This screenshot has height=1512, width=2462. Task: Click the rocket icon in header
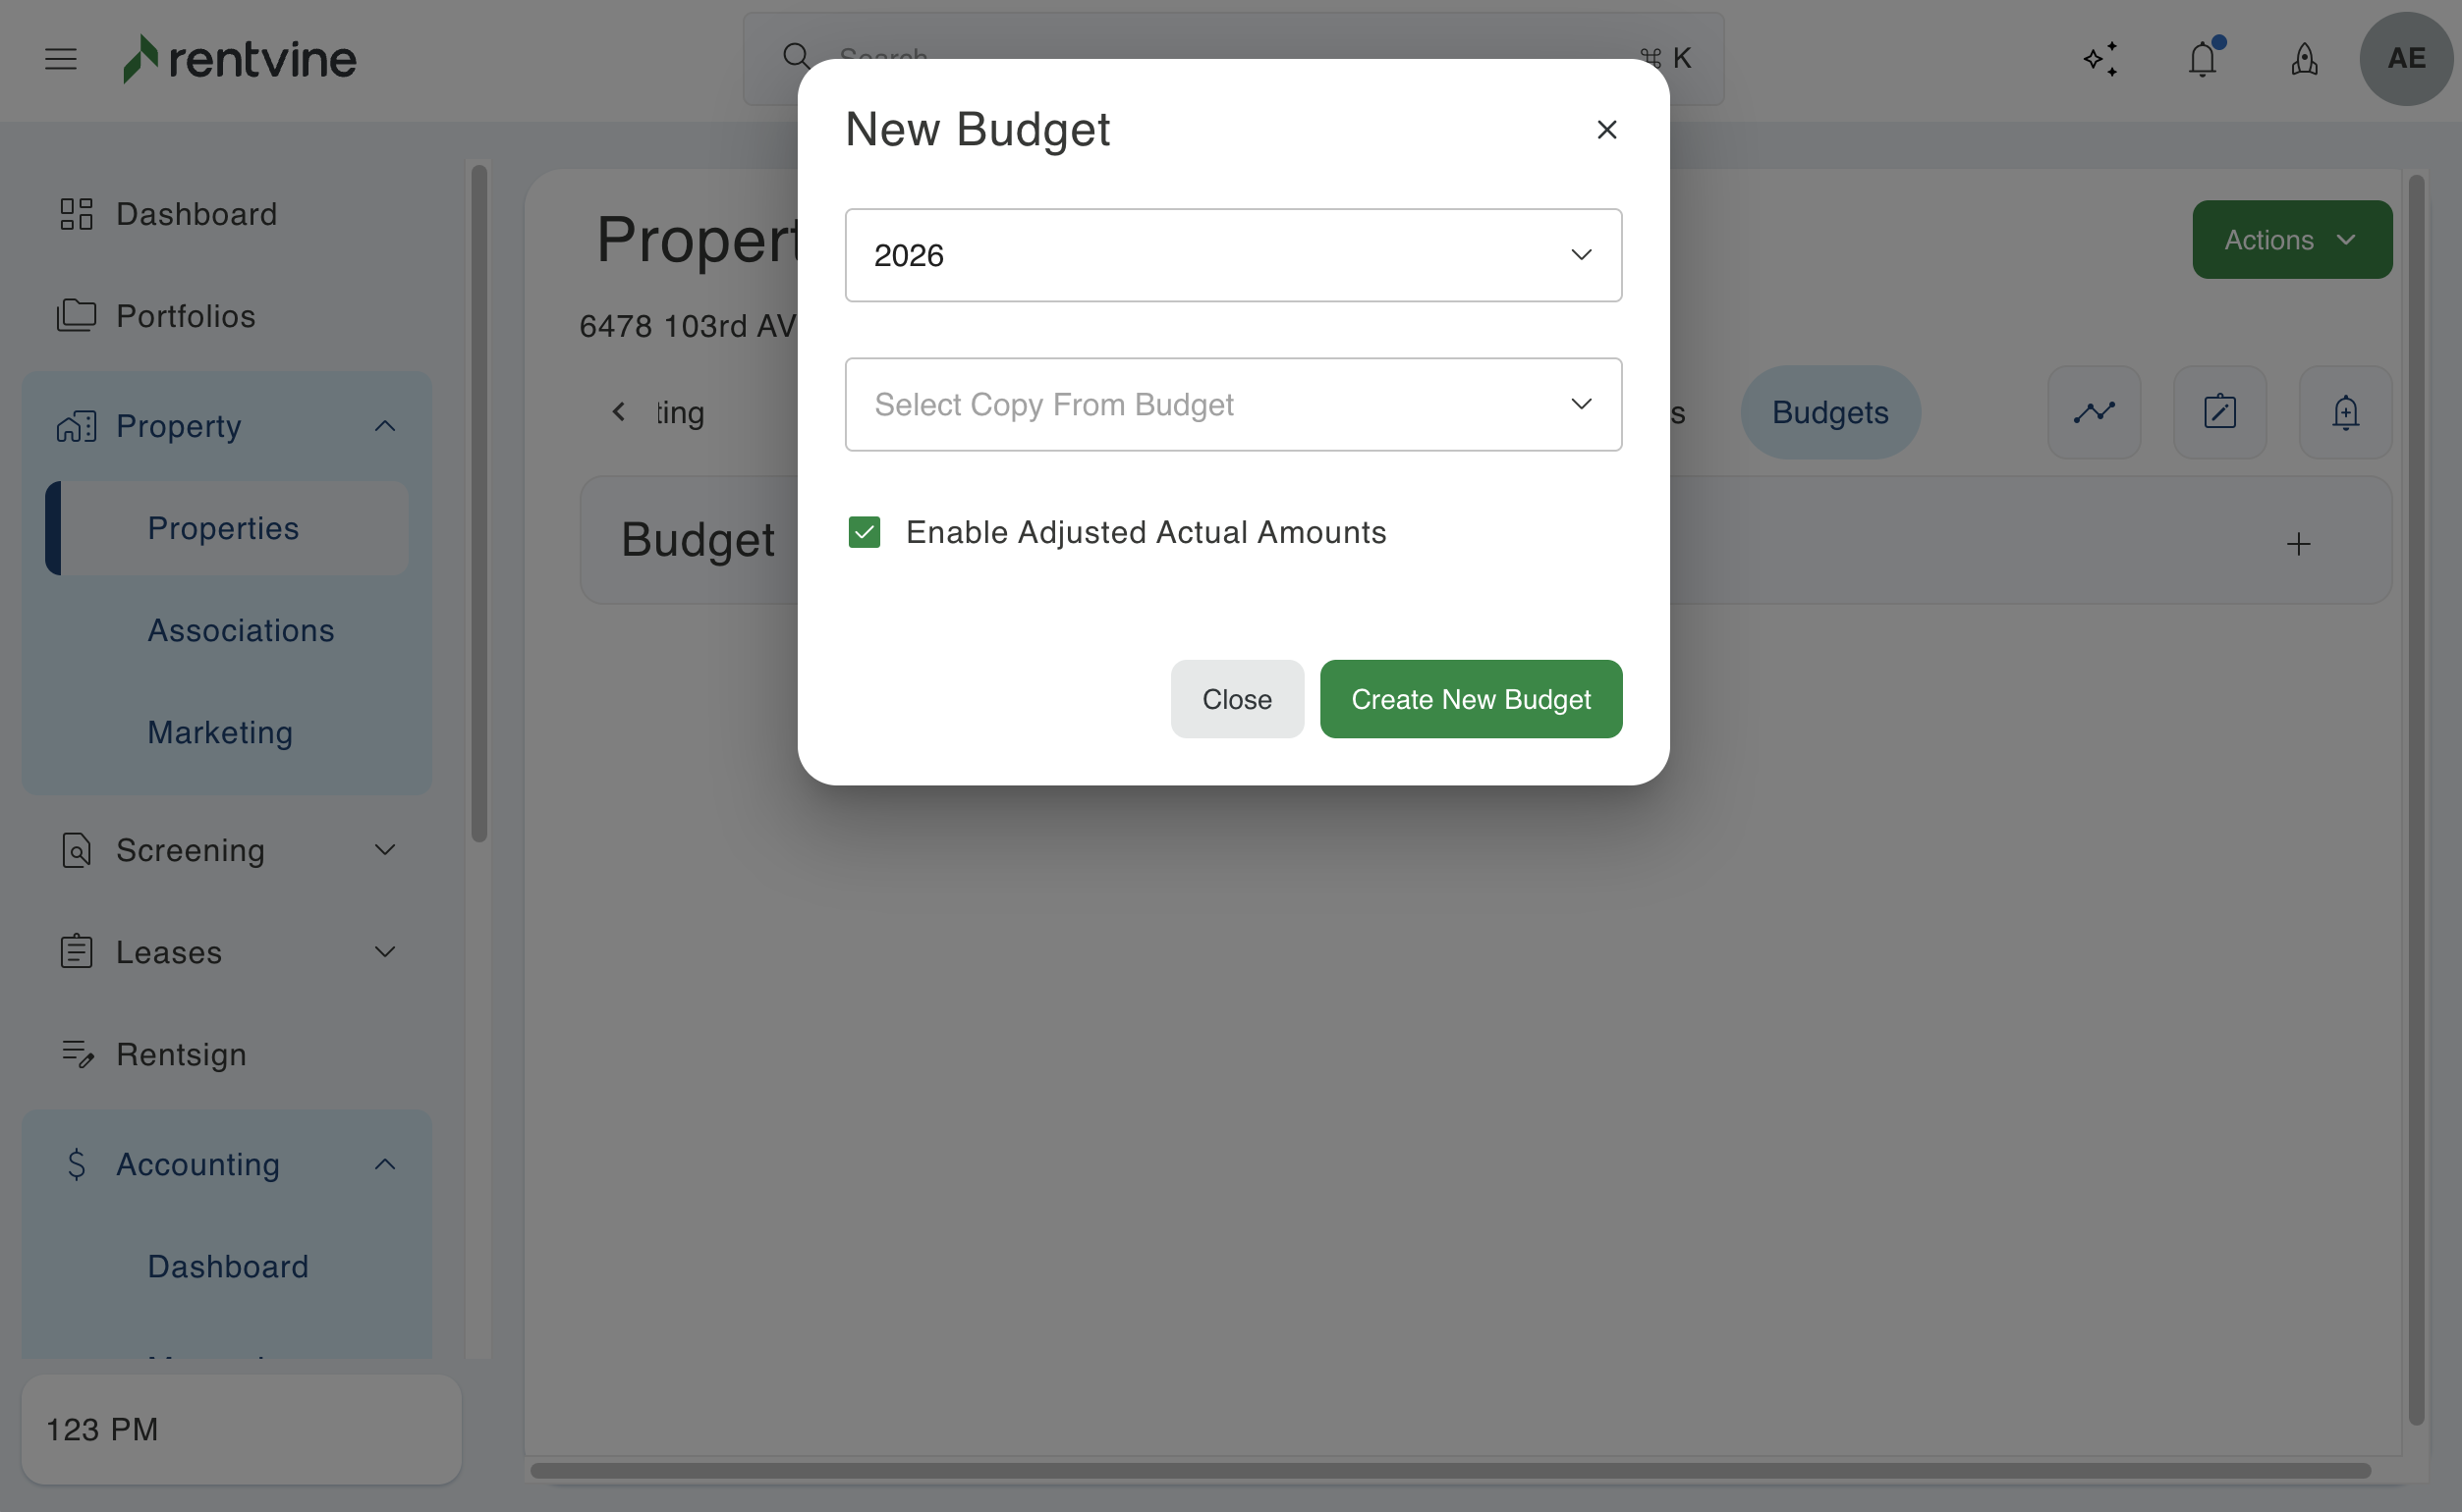2304,59
